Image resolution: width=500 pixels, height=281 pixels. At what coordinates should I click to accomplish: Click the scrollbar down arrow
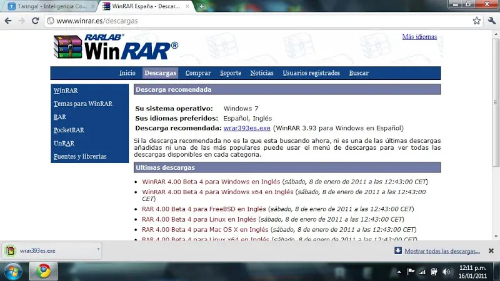(496, 237)
